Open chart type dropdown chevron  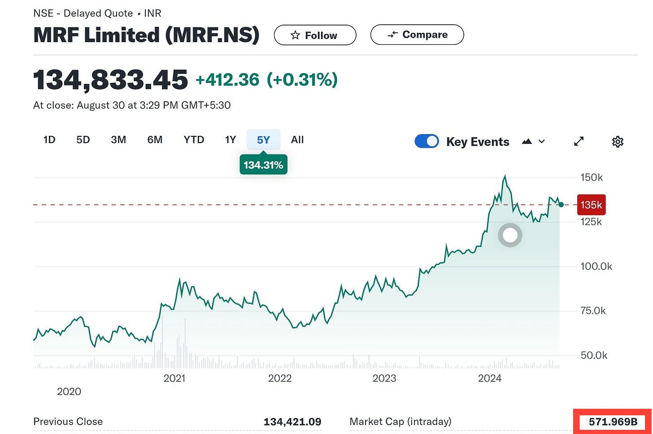tap(542, 142)
